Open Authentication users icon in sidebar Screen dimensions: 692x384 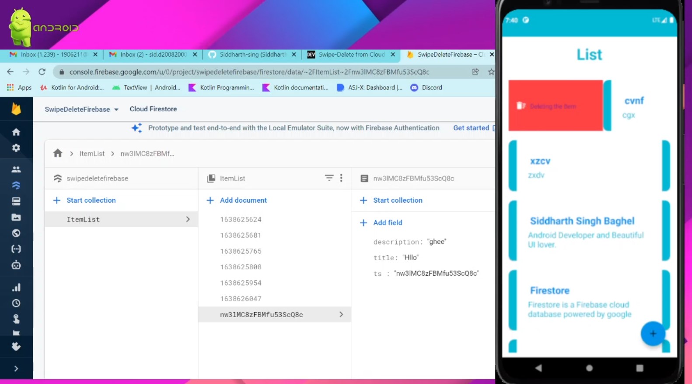[16, 169]
